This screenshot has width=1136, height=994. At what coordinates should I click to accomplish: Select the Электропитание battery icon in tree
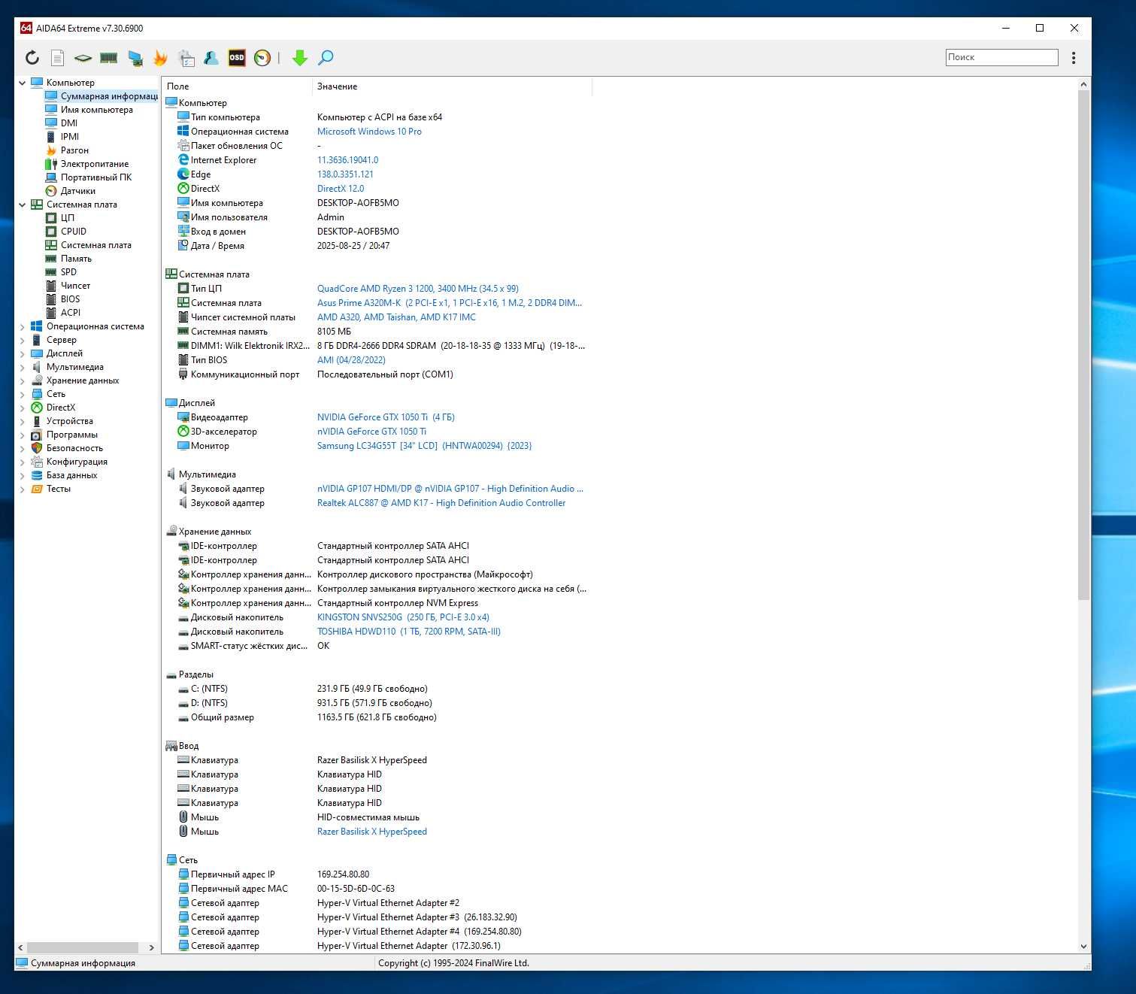[x=51, y=164]
